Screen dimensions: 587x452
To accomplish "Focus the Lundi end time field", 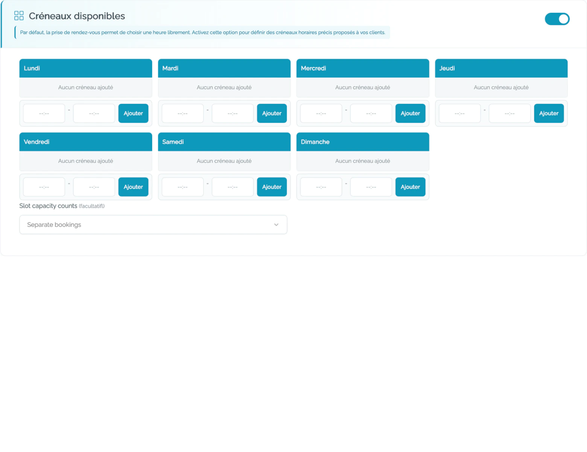I will (x=94, y=113).
